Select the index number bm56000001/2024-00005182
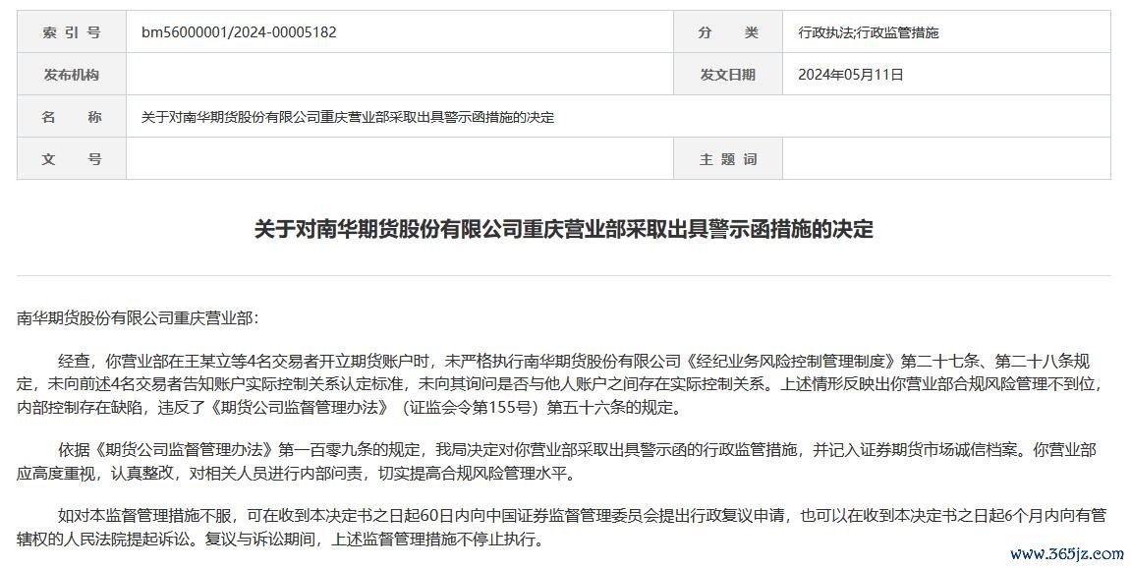Viewport: 1131px width, 569px height. [239, 32]
